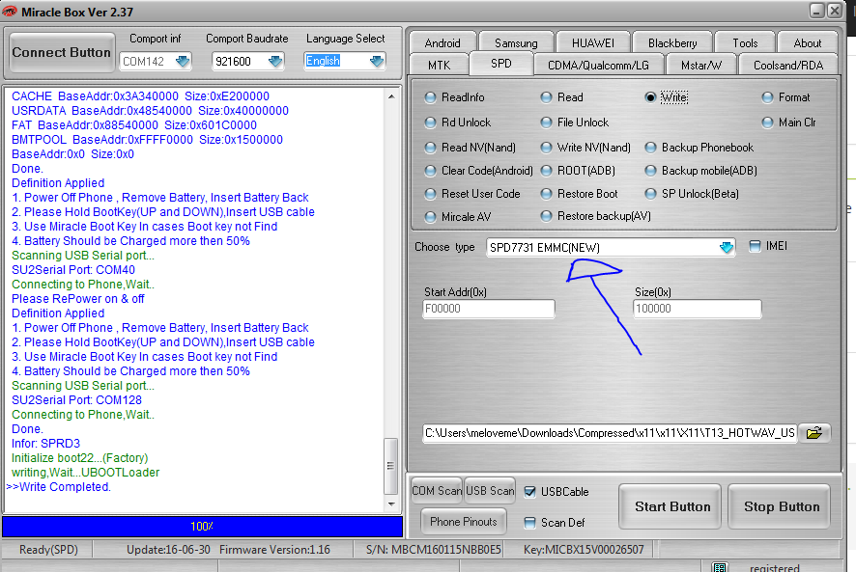
Task: Select the SPD tab
Action: 500,64
